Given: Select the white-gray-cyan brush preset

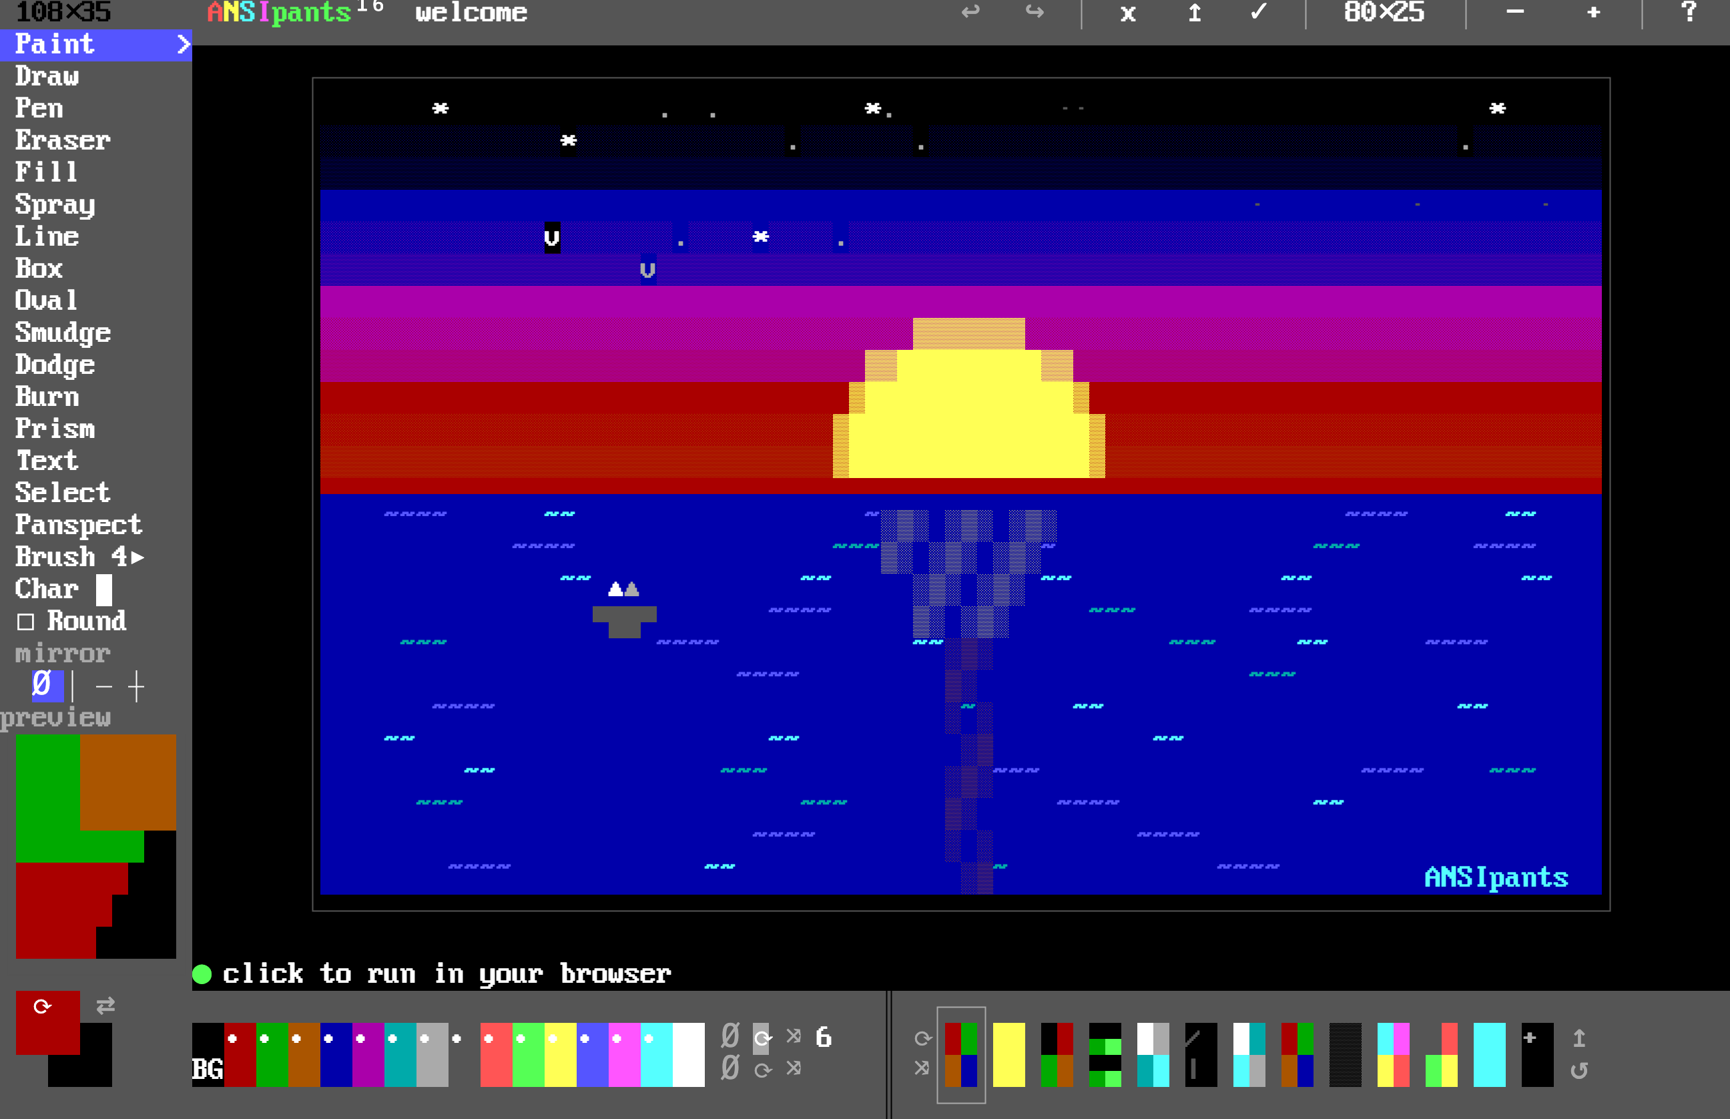Looking at the screenshot, I should tap(1153, 1054).
